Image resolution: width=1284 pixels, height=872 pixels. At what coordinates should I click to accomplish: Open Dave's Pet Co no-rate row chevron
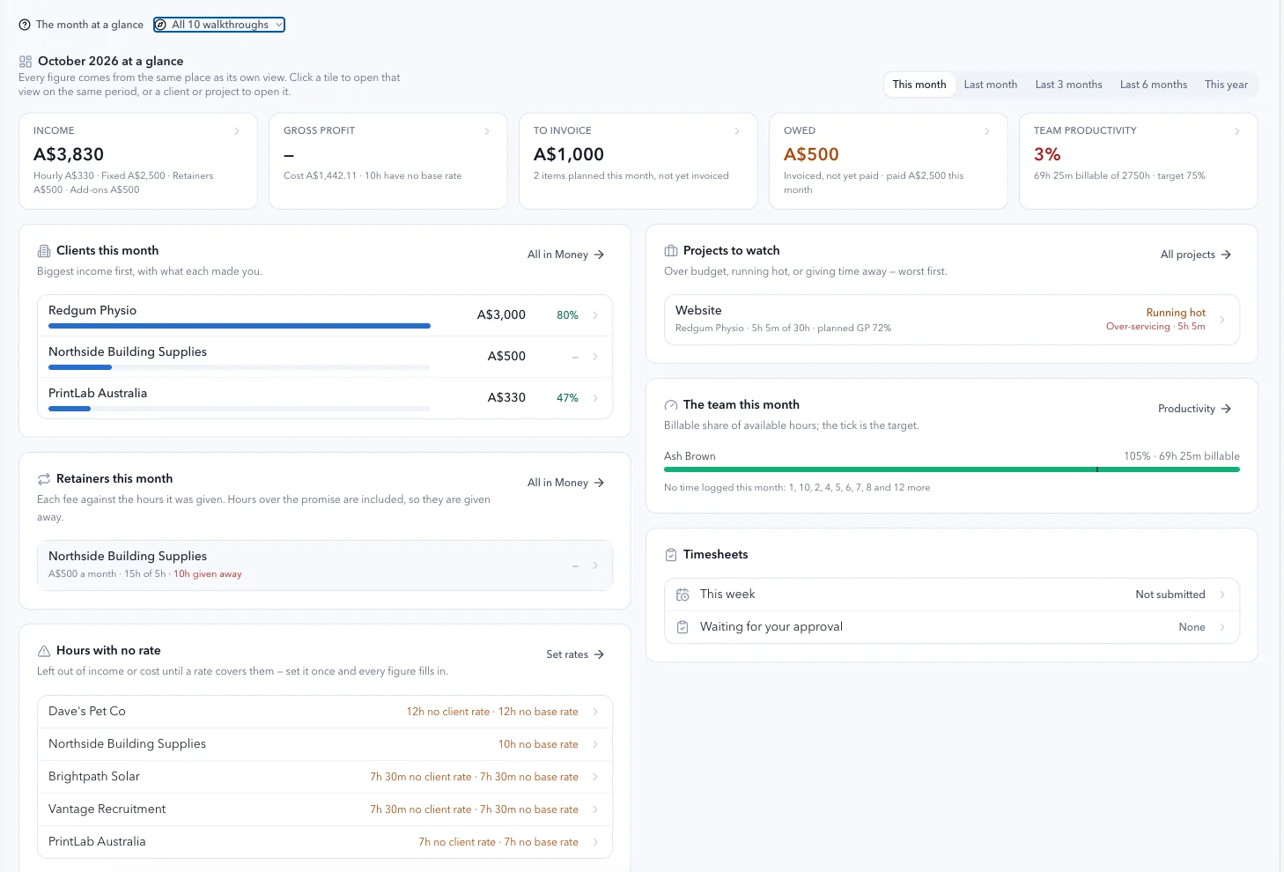click(595, 712)
